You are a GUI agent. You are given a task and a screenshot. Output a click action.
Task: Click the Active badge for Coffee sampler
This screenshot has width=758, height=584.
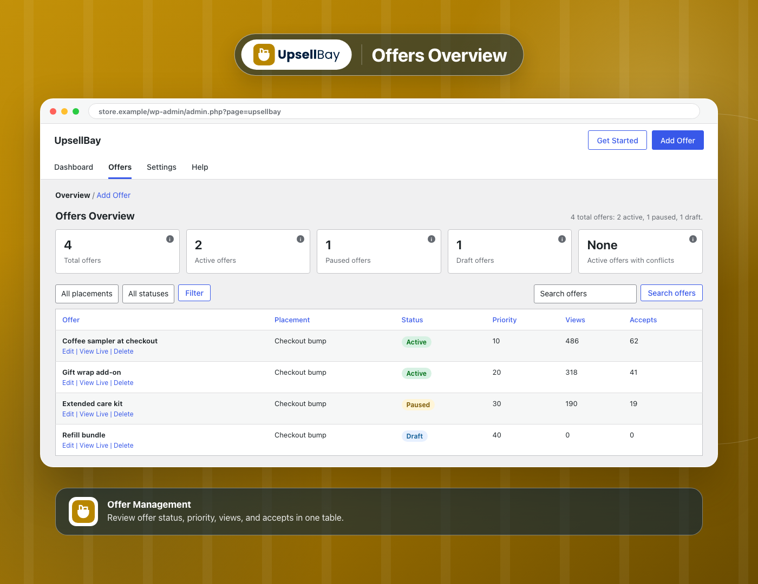click(x=416, y=342)
